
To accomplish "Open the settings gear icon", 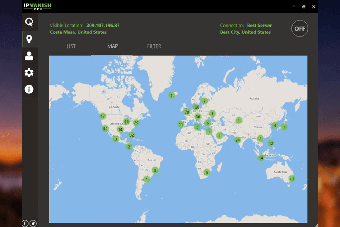I will pyautogui.click(x=29, y=73).
